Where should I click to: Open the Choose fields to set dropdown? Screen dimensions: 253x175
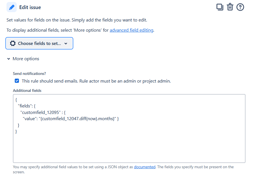coord(39,43)
